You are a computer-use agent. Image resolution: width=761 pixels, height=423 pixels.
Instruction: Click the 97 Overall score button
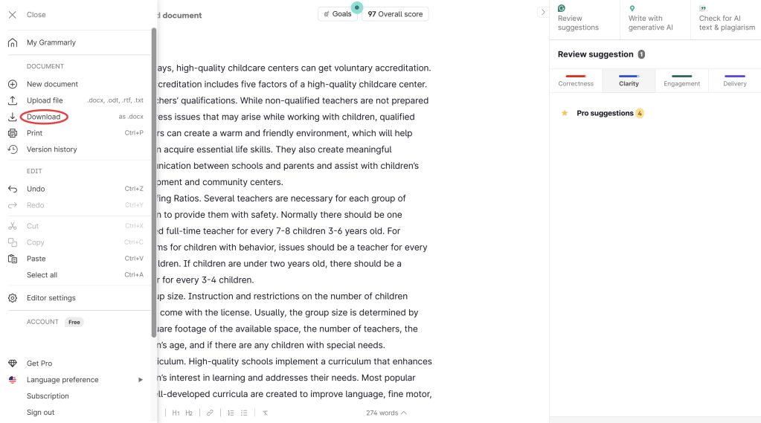(395, 14)
